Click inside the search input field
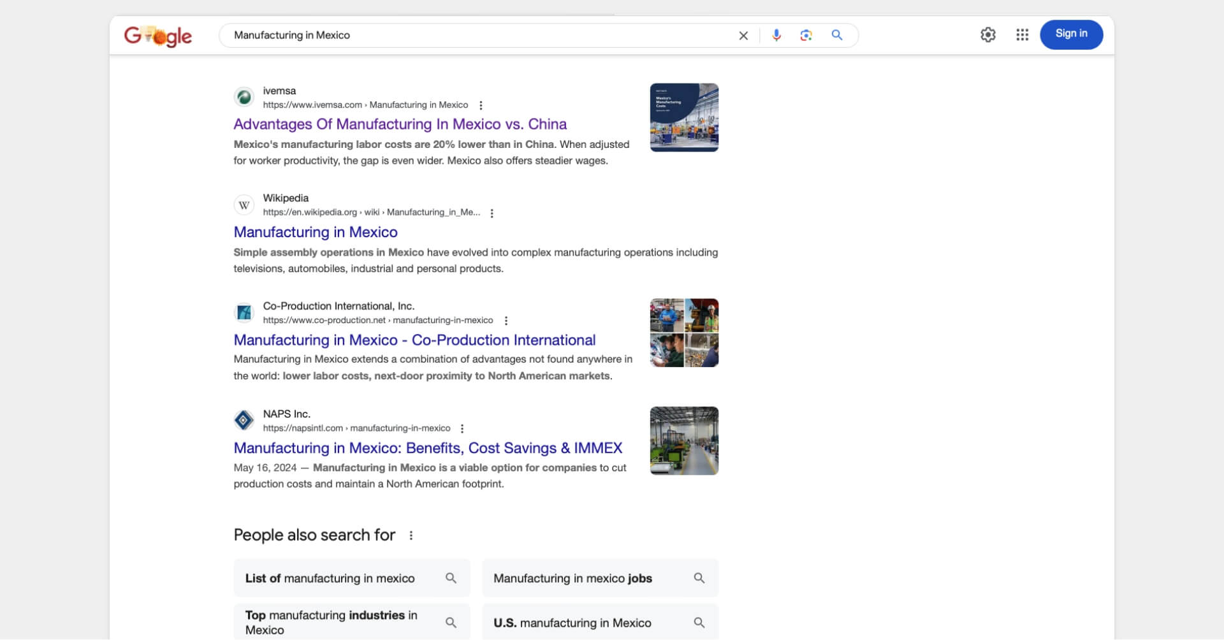 [478, 36]
